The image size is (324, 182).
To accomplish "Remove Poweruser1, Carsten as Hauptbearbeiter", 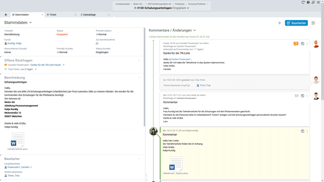I will [x=31, y=167].
